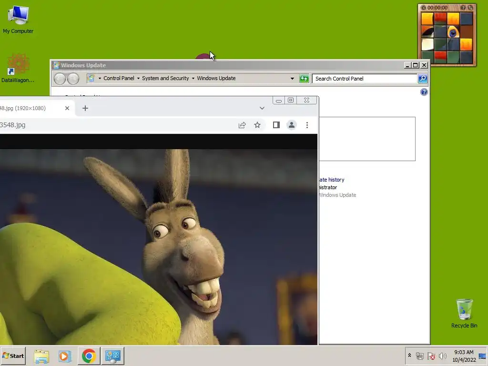Image resolution: width=488 pixels, height=366 pixels.
Task: Click the white puzzle tile
Action: pyautogui.click(x=427, y=44)
